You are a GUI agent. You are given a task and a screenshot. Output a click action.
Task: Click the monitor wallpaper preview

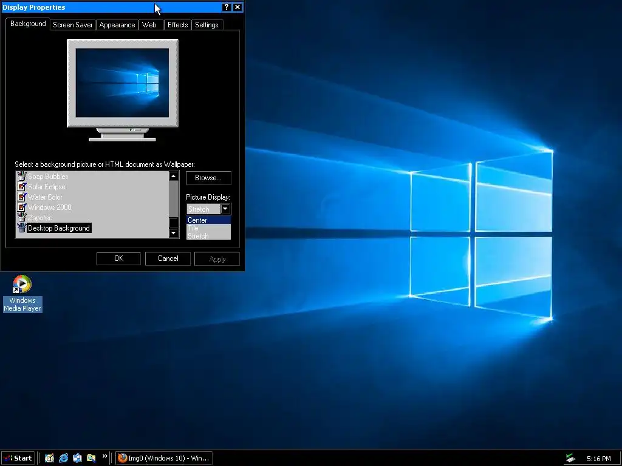[123, 83]
